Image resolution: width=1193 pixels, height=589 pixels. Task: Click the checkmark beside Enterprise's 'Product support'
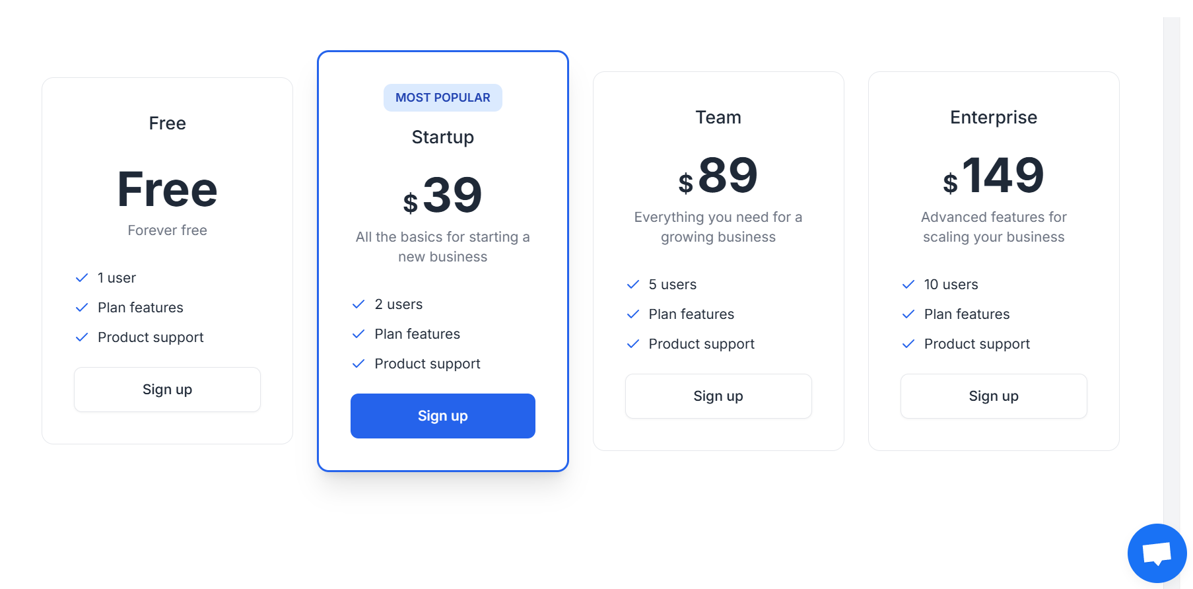click(908, 343)
